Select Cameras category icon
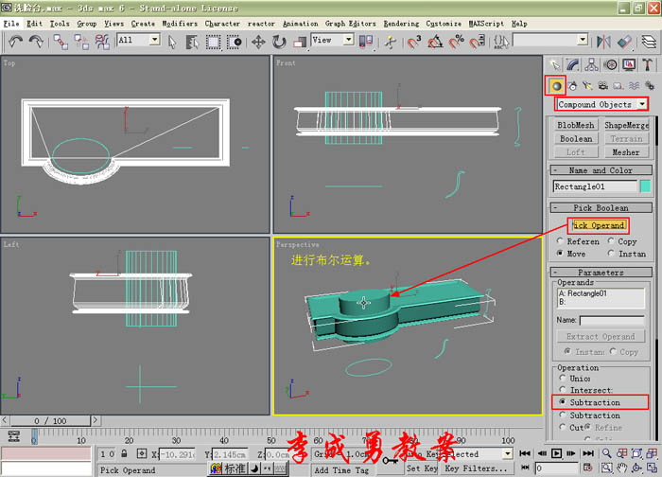This screenshot has width=662, height=477. pos(603,86)
